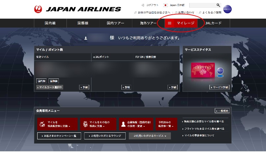The width and height of the screenshot is (266, 156).
Task: Click the logout arrow icon
Action: coord(143,5)
